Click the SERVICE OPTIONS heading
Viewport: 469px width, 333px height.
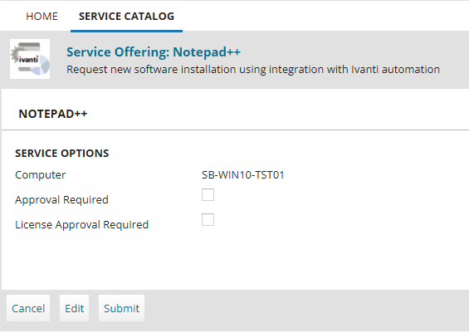point(62,153)
